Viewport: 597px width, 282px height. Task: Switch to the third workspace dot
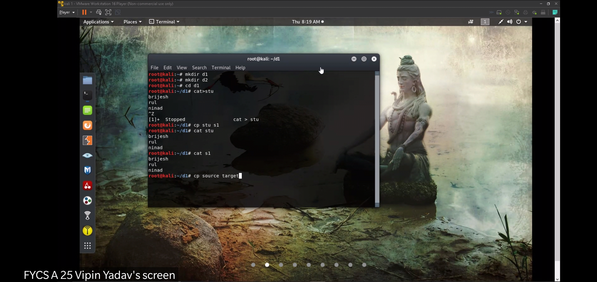click(x=281, y=265)
